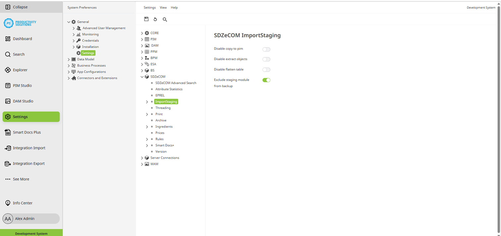This screenshot has width=501, height=236.
Task: Collapse the SDZeCOM tree node
Action: coord(142,76)
